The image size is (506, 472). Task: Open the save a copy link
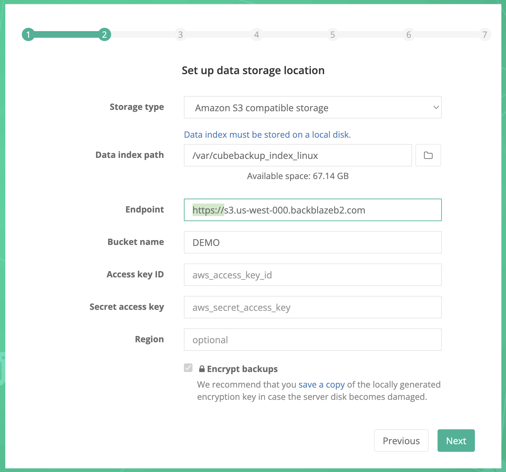point(321,384)
